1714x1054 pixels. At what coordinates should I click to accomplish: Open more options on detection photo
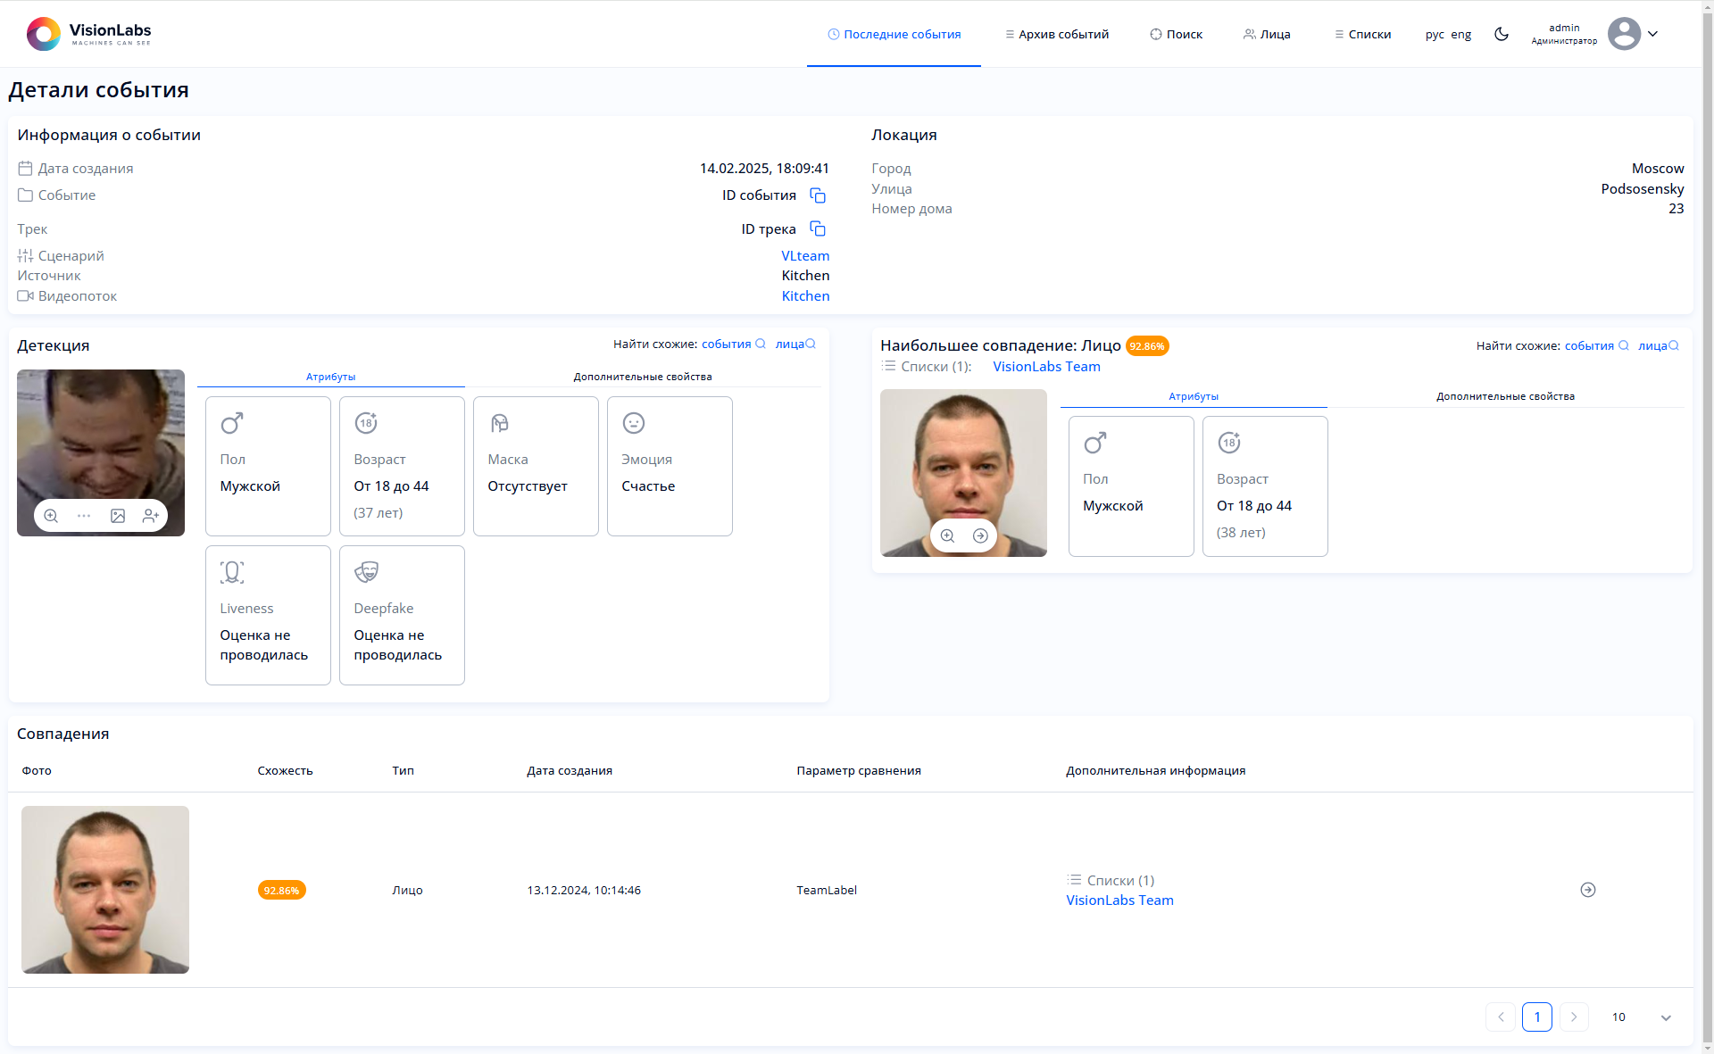coord(84,516)
